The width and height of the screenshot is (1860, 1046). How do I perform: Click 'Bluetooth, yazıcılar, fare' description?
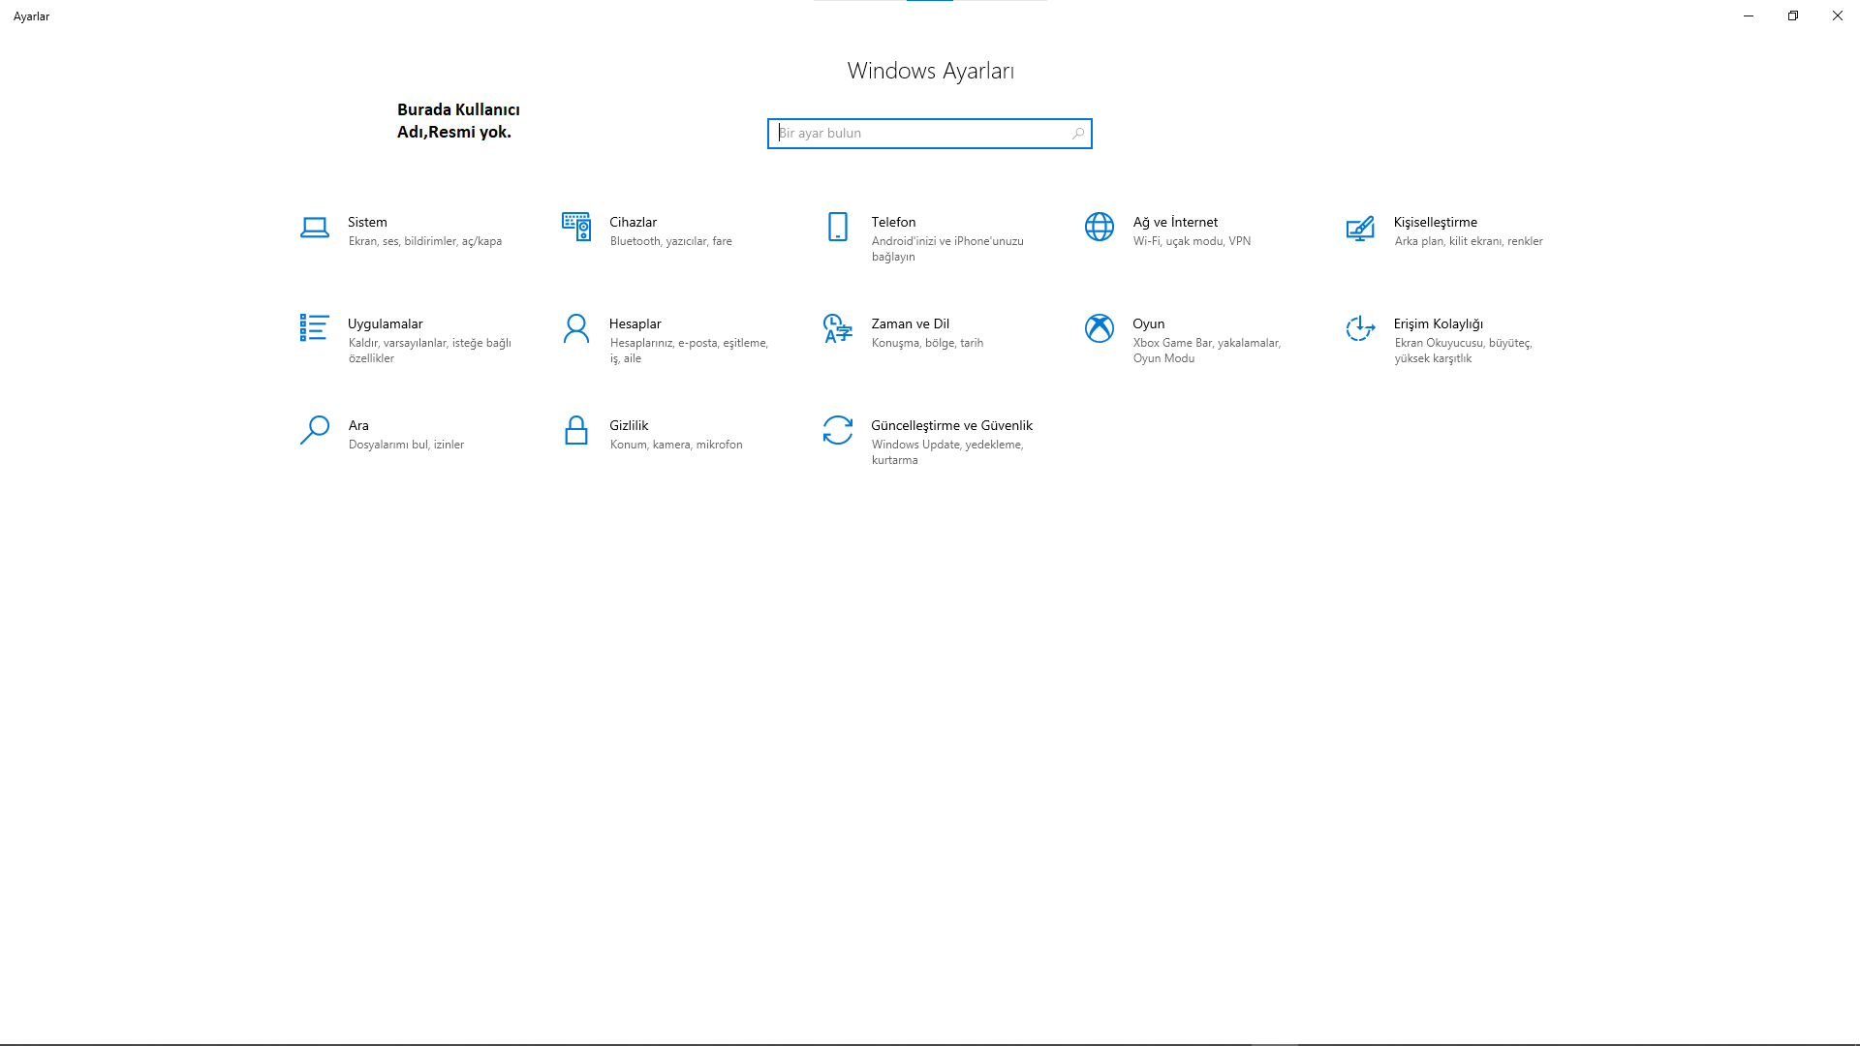(671, 241)
